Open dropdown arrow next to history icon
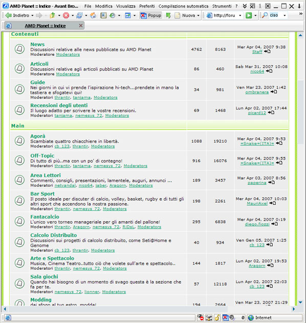 coord(119,15)
